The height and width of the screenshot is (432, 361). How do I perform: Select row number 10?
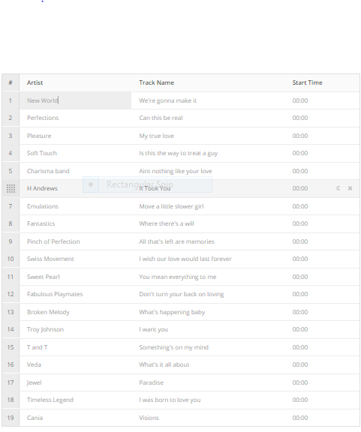[11, 259]
